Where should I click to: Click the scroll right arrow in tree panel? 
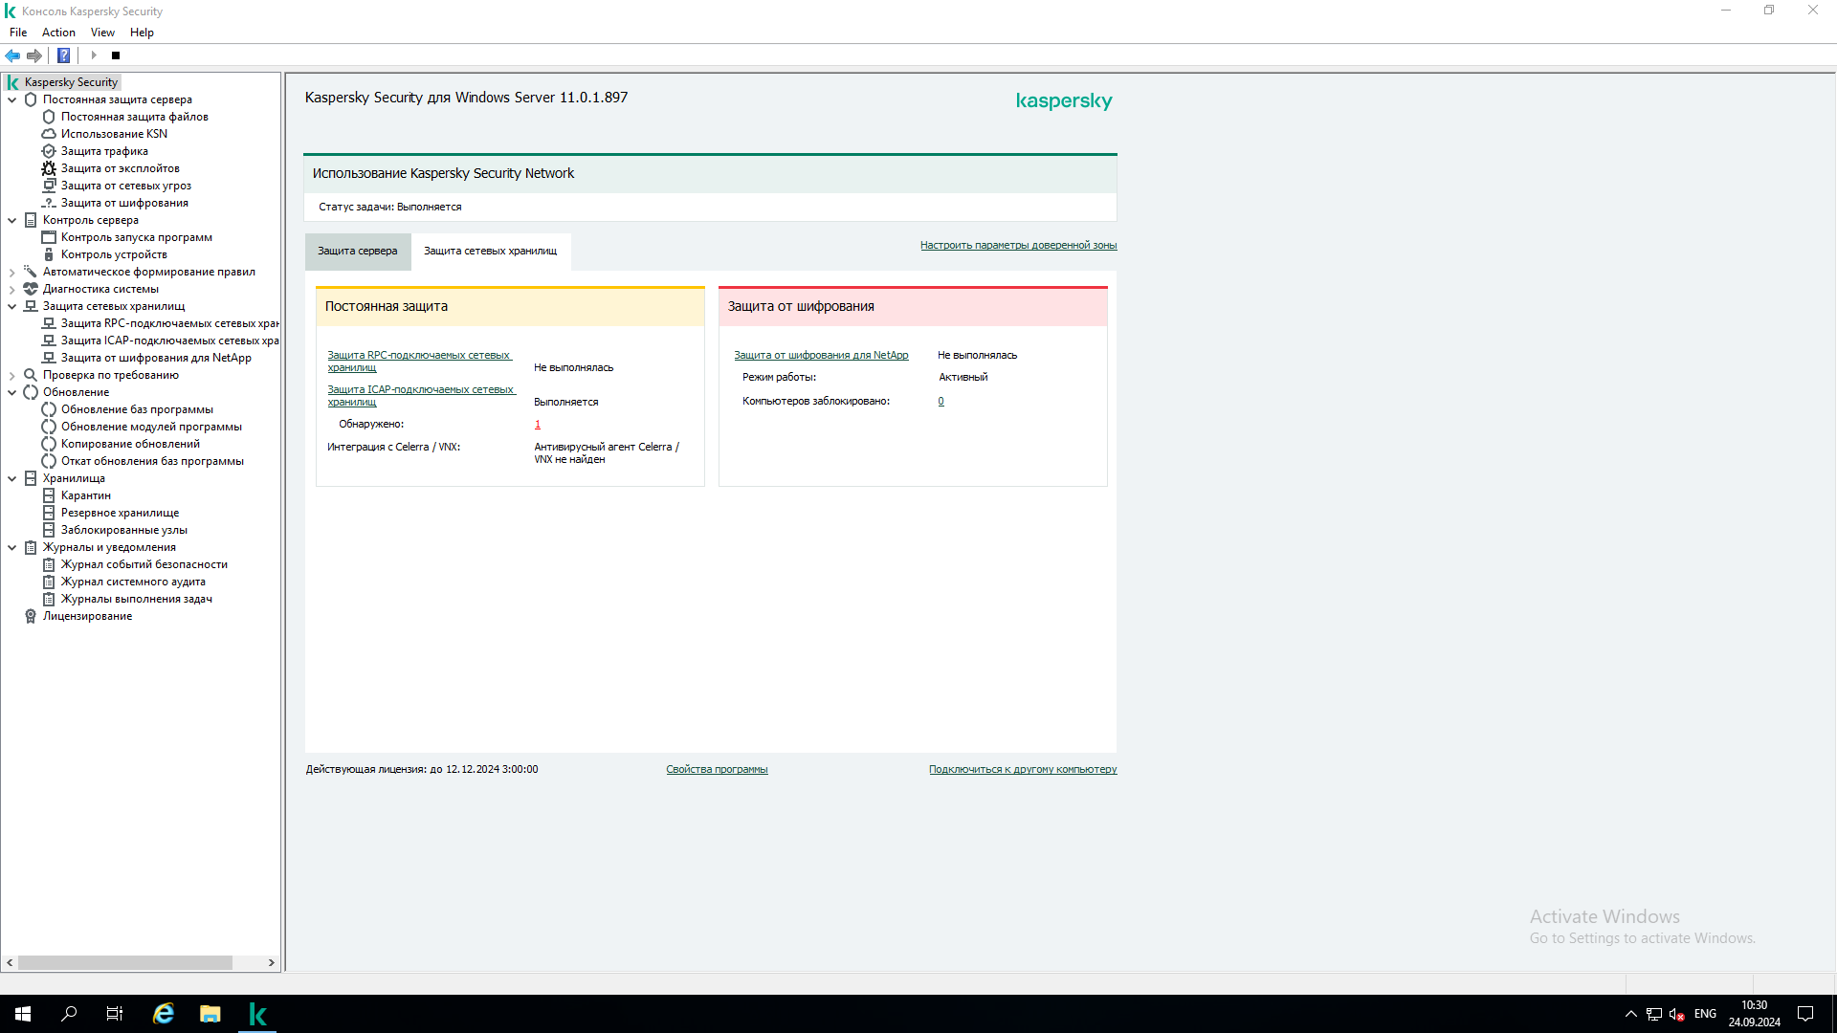click(x=272, y=963)
